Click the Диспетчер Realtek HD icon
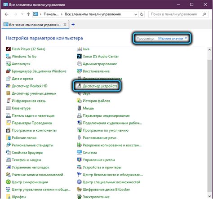This screenshot has height=199, width=213. [x=8, y=86]
